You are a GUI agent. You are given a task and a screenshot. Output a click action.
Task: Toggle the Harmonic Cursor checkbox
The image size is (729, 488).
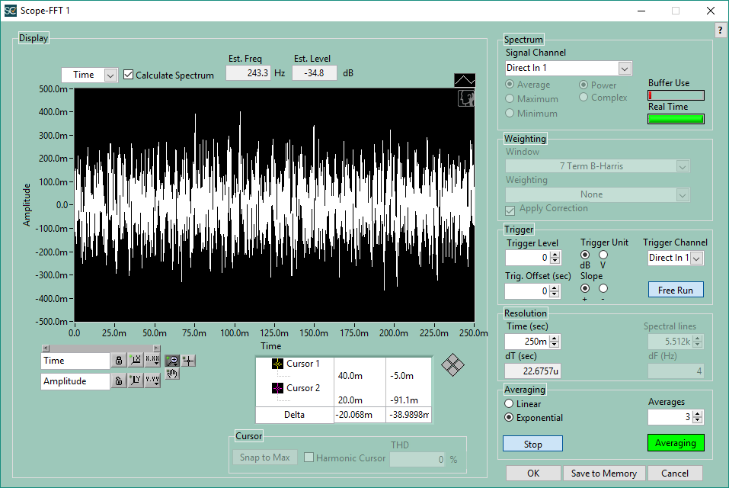(x=309, y=457)
